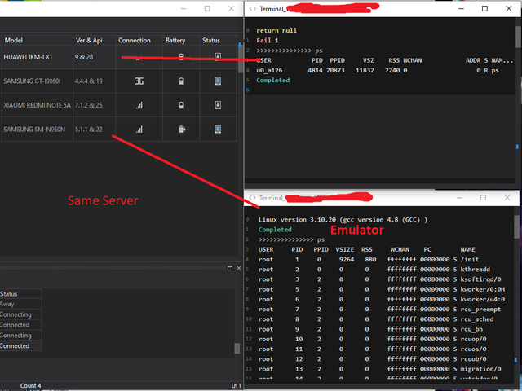The height and width of the screenshot is (391, 522).
Task: Click the u0_a126 process line in upper terminal
Action: (x=378, y=71)
